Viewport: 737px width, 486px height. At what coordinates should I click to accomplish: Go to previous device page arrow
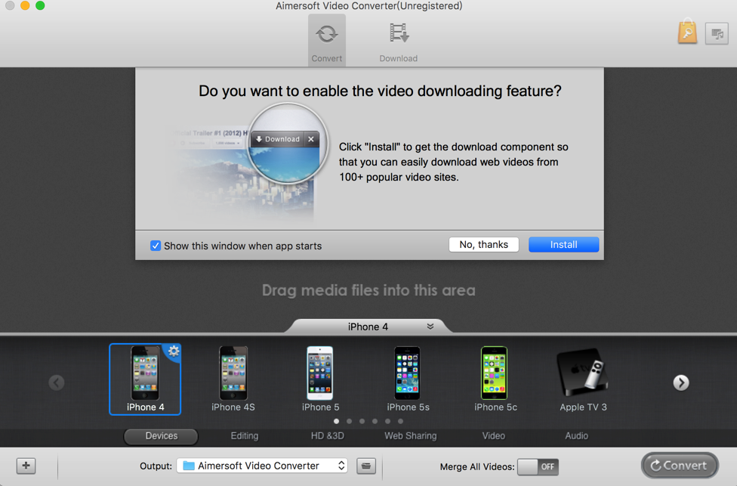(57, 382)
